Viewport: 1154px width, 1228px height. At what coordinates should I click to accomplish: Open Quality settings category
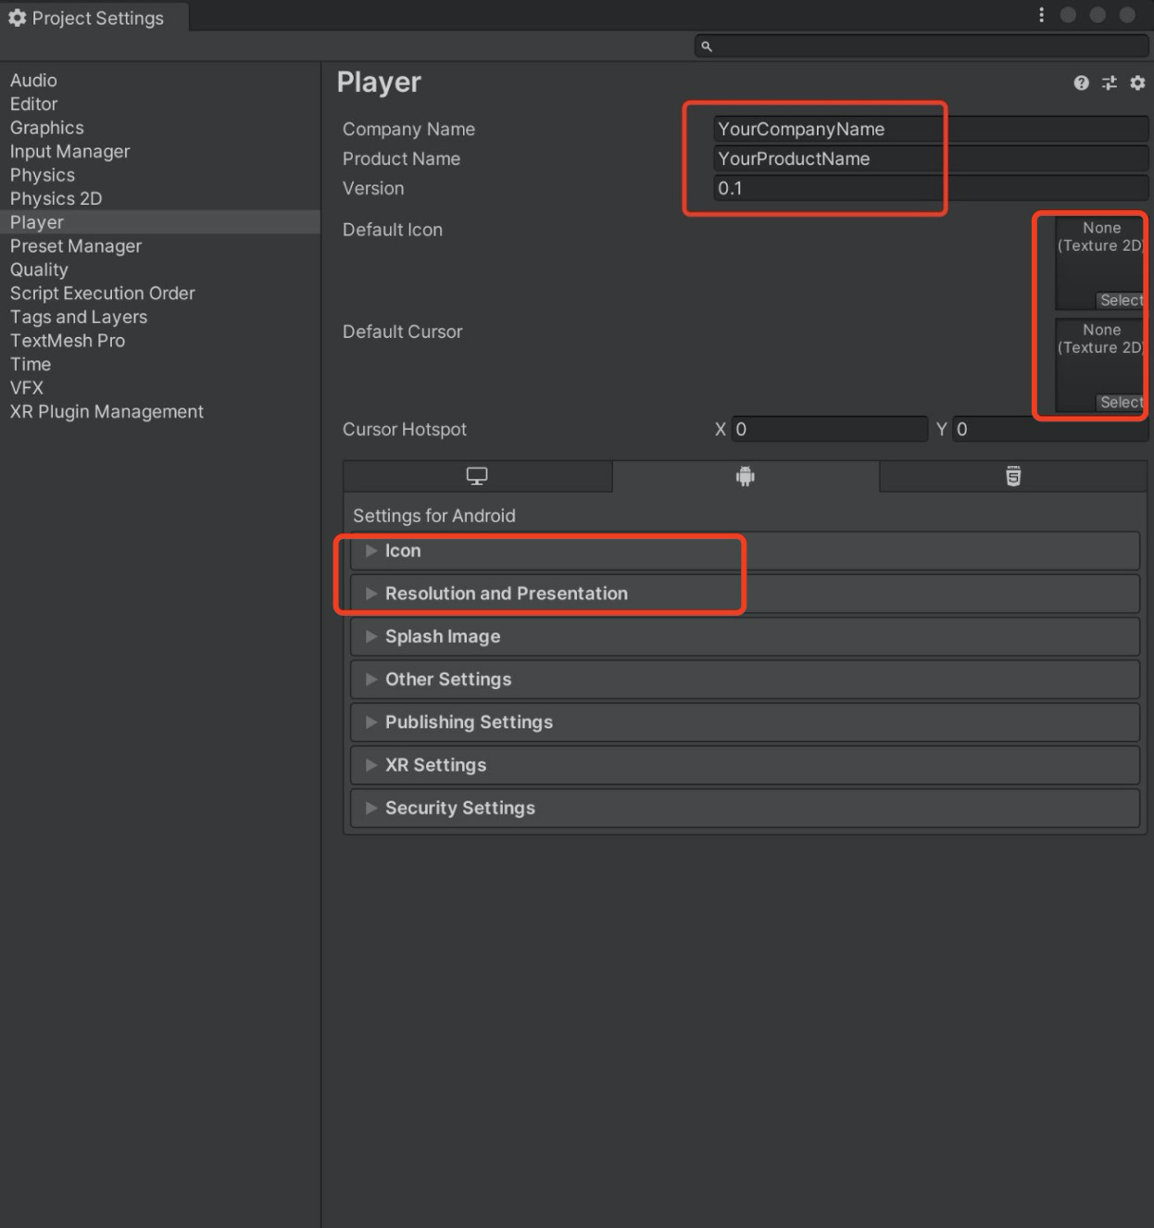pos(160,269)
